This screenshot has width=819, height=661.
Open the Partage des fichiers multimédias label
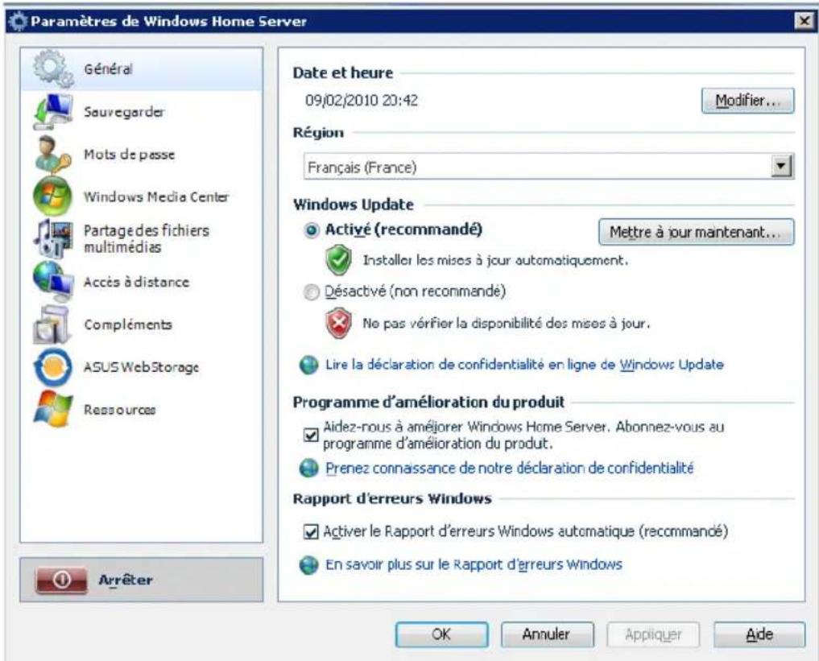coord(147,238)
